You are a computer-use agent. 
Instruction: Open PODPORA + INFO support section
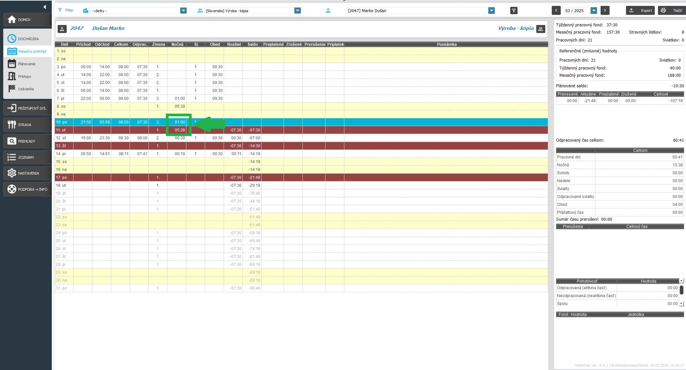pyautogui.click(x=12, y=189)
